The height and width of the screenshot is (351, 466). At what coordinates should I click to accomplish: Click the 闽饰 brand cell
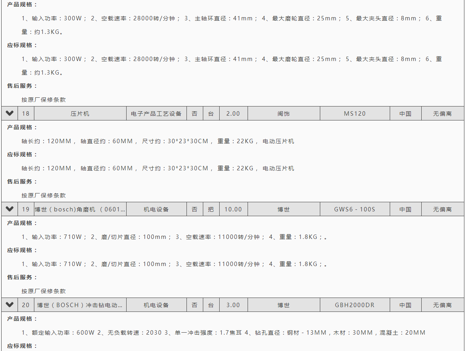pos(284,114)
